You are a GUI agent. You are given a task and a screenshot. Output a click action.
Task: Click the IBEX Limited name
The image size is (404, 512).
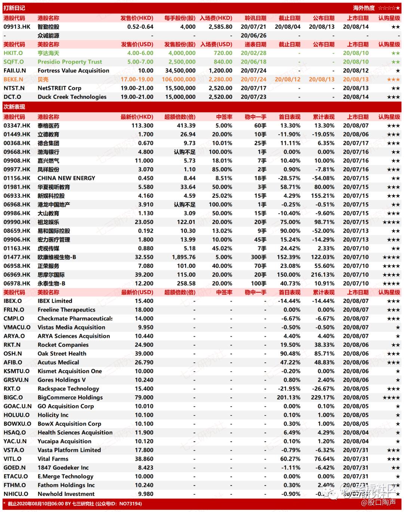[x=55, y=301]
